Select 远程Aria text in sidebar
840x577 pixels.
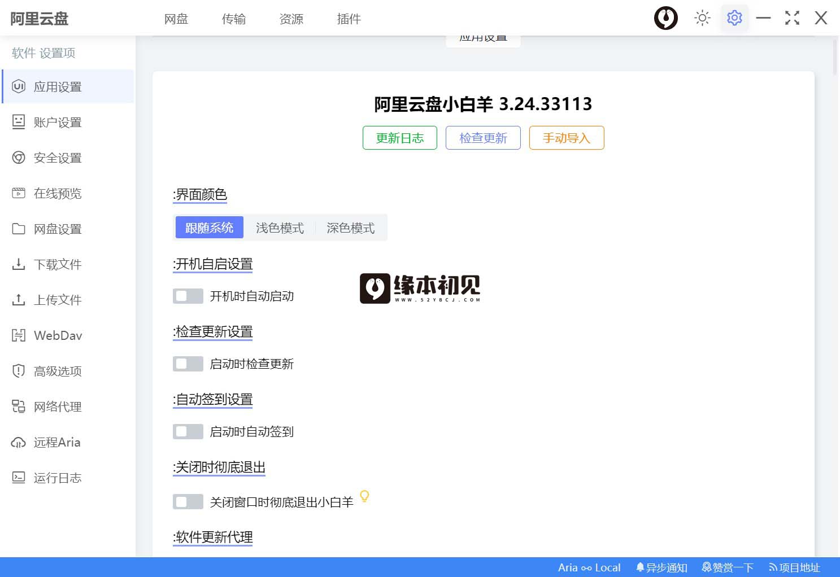click(x=57, y=442)
